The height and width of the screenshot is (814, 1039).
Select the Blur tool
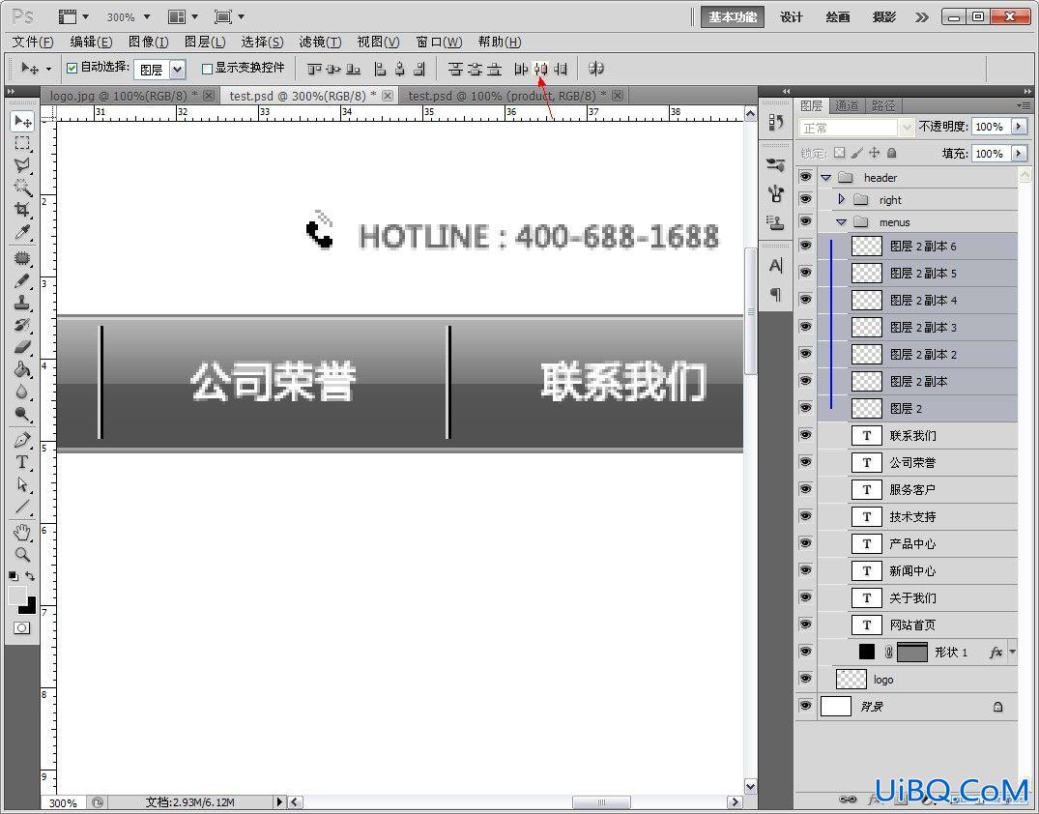(22, 392)
